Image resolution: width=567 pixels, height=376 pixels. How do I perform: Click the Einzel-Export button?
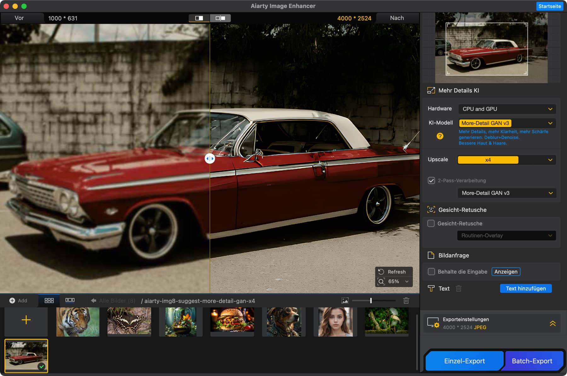464,361
